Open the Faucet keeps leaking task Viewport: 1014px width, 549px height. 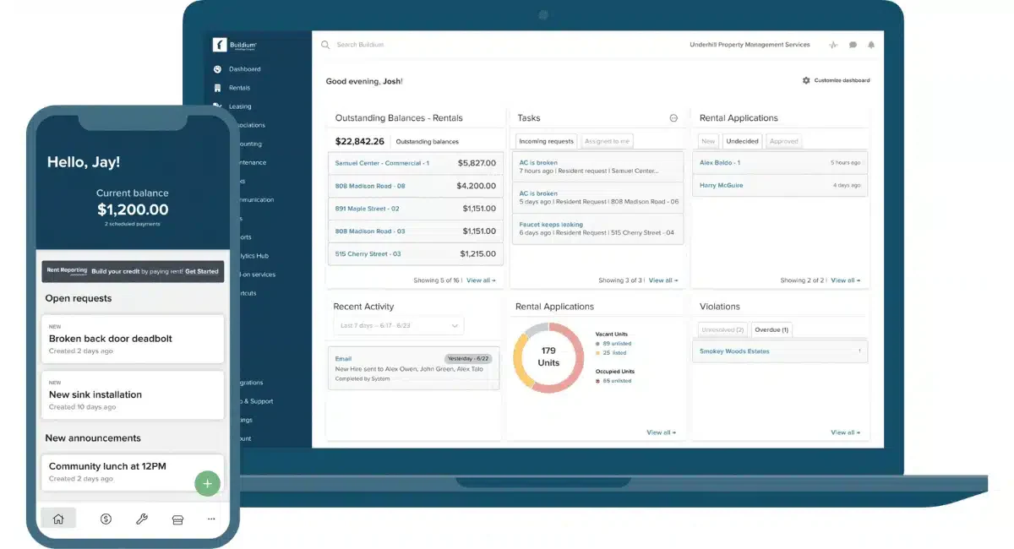tap(598, 228)
